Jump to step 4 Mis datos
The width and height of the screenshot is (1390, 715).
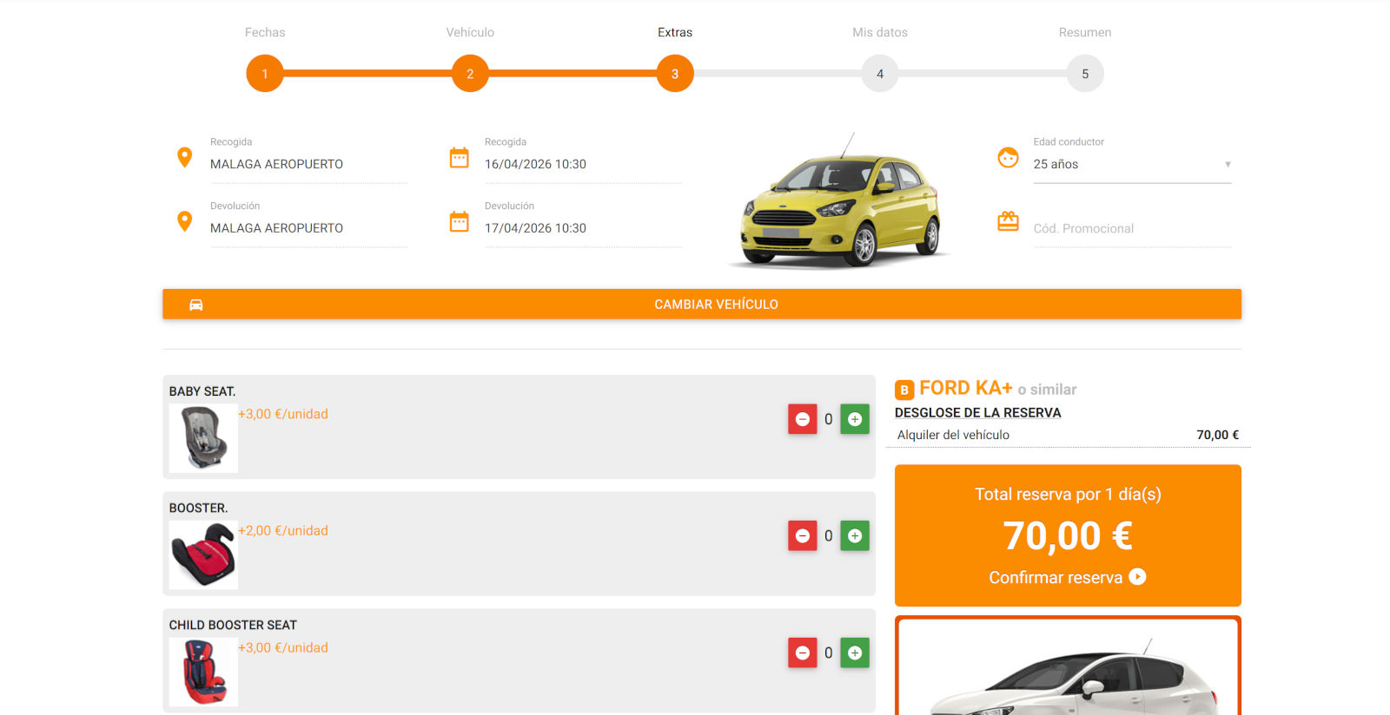[x=880, y=74]
